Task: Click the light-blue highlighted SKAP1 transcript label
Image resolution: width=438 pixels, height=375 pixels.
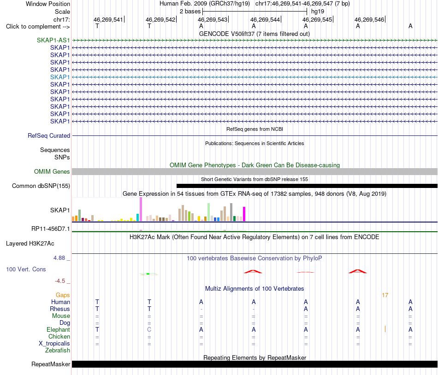Action: [x=60, y=77]
